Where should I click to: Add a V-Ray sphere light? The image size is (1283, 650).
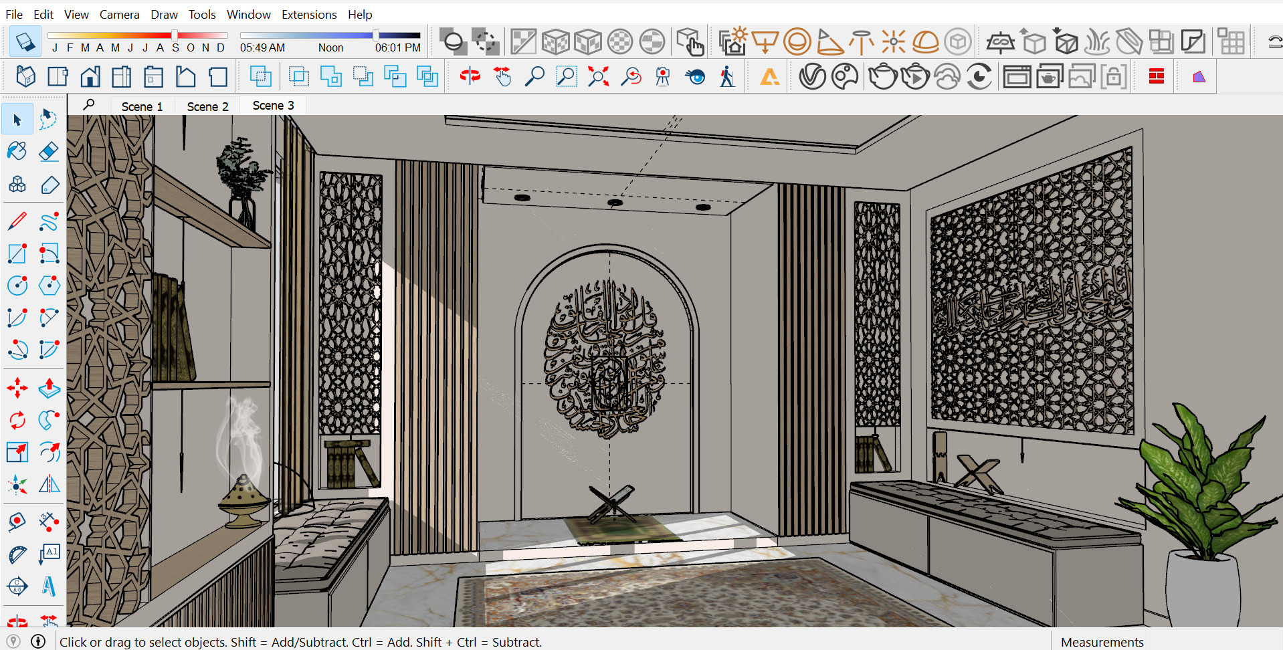click(797, 41)
